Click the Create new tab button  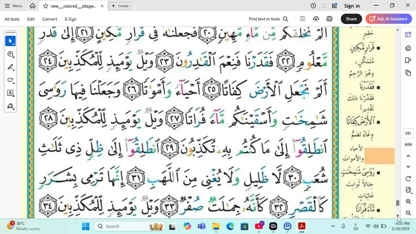tap(120, 6)
